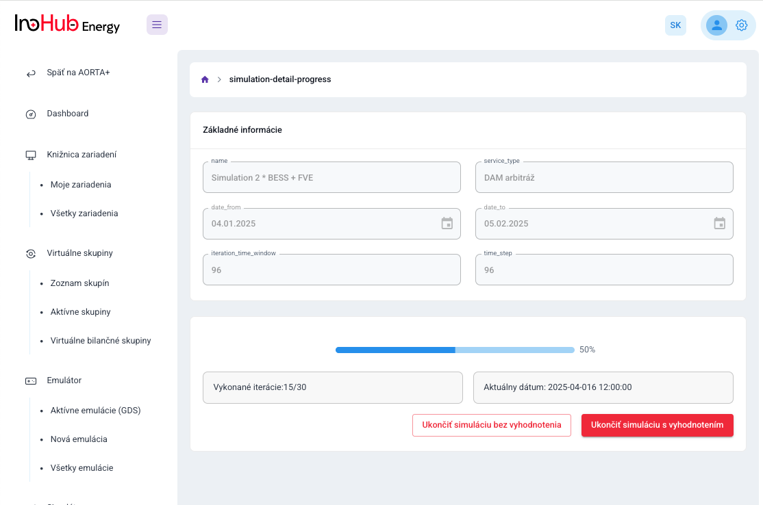
Task: Click the InoHub Energy logo
Action: [66, 24]
